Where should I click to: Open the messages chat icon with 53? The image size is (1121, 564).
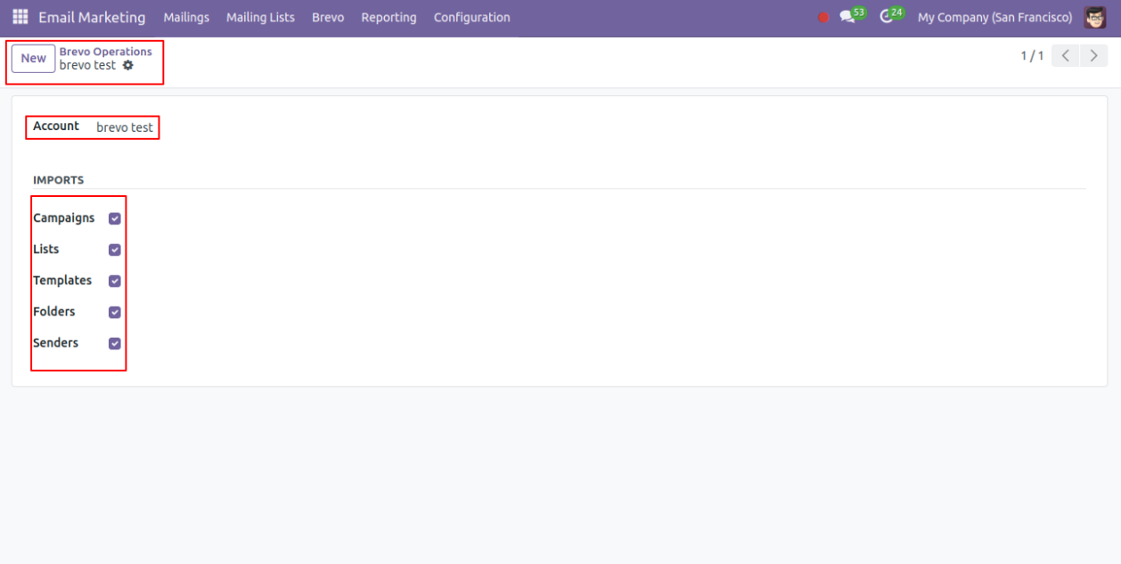[x=847, y=17]
